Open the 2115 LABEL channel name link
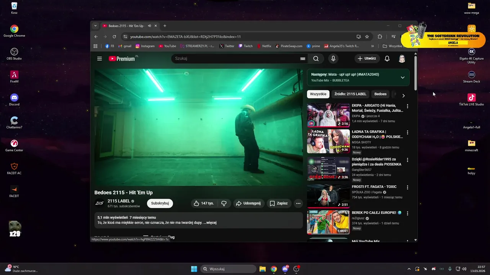The width and height of the screenshot is (490, 275). [119, 201]
